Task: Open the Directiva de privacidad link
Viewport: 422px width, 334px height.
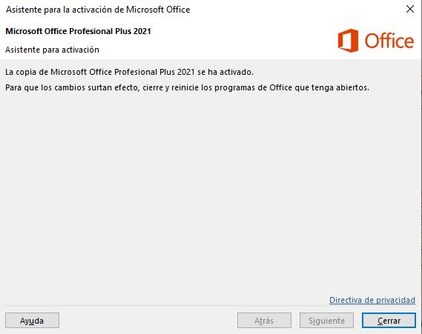Action: point(372,300)
